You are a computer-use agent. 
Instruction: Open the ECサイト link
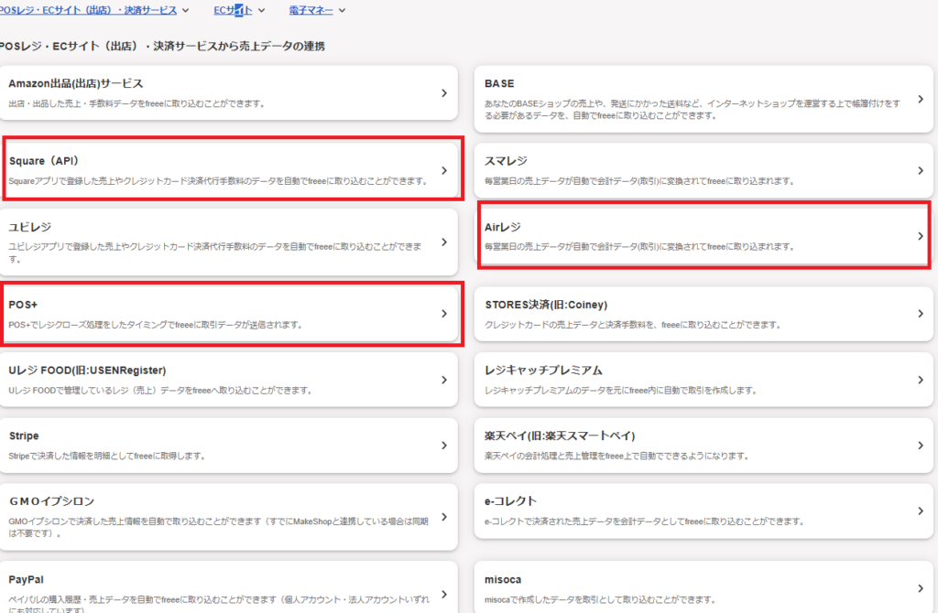234,10
